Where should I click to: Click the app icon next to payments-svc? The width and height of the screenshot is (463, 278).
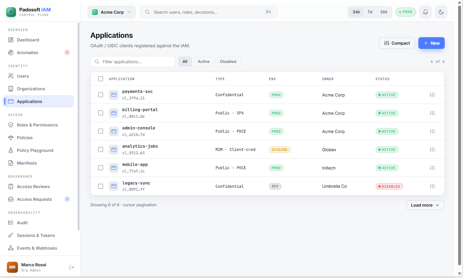pyautogui.click(x=114, y=95)
